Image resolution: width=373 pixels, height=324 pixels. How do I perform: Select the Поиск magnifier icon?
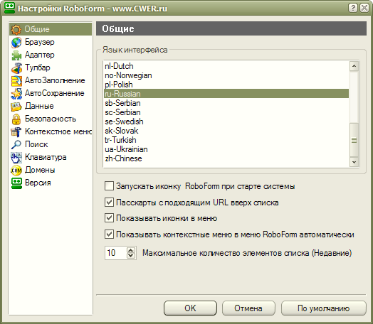[16, 144]
